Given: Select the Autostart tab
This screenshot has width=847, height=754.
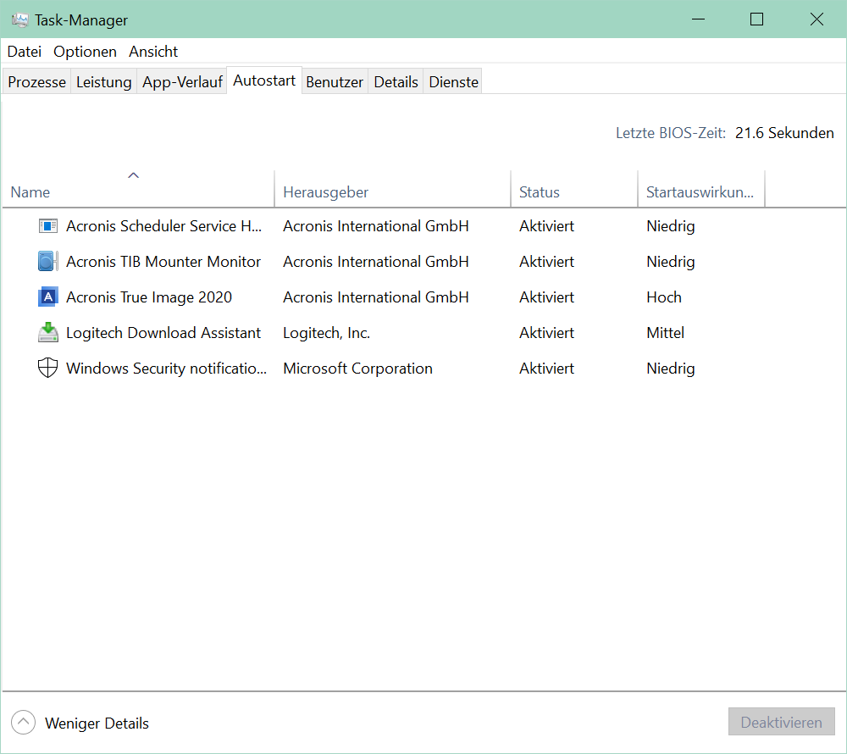Looking at the screenshot, I should [264, 80].
